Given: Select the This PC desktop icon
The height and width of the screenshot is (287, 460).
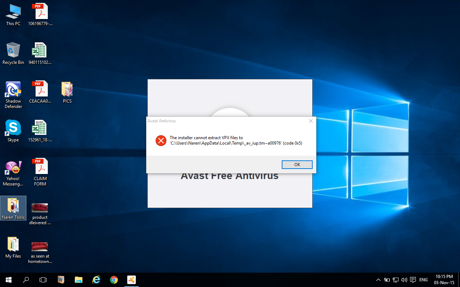Looking at the screenshot, I should (13, 15).
